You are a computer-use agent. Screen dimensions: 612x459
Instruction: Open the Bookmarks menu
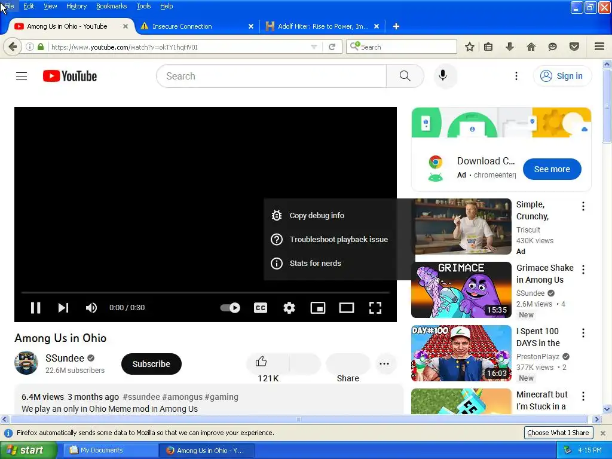click(112, 6)
